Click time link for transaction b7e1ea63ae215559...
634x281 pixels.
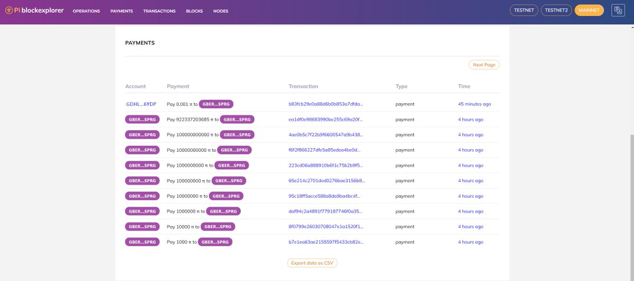pyautogui.click(x=471, y=242)
